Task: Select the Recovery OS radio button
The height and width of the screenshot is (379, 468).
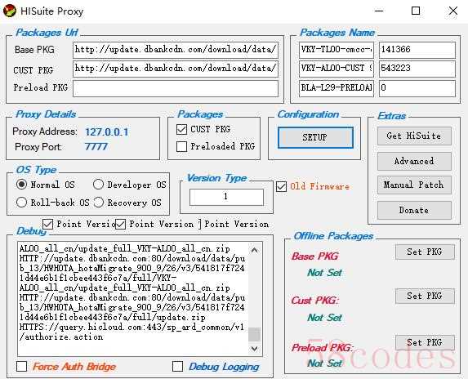Action: click(98, 203)
